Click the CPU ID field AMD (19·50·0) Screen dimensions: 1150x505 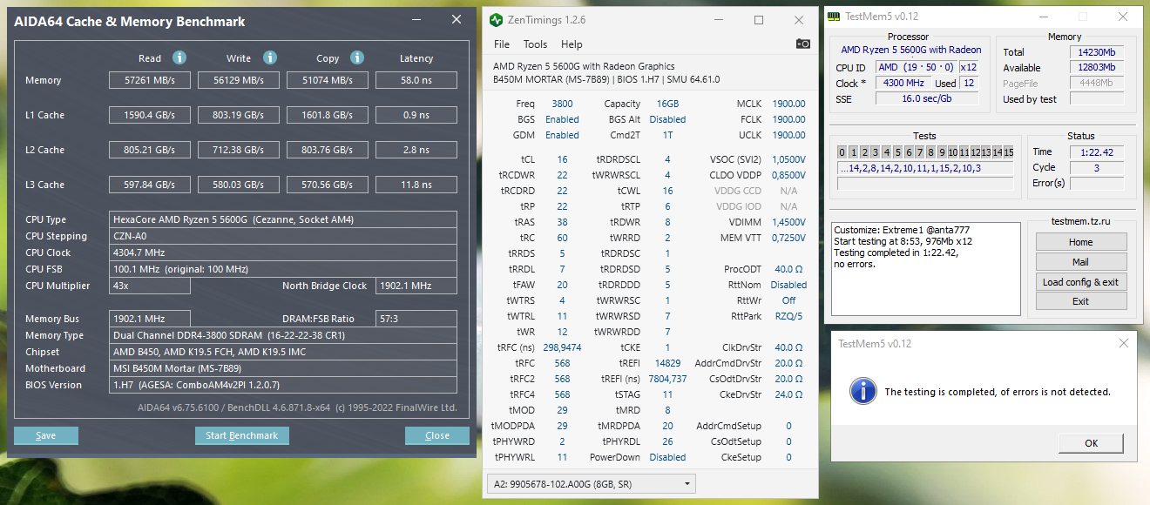click(916, 67)
